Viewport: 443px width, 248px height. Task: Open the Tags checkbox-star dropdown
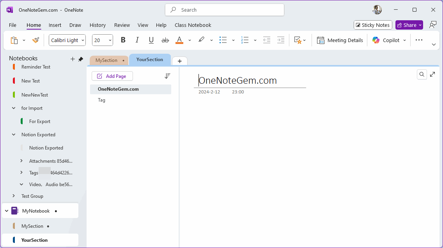[300, 40]
